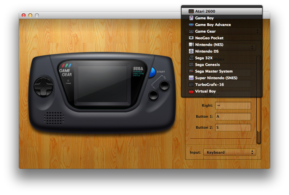Close the preferences window
Viewport: 289px width, 195px height.
[x=24, y=15]
